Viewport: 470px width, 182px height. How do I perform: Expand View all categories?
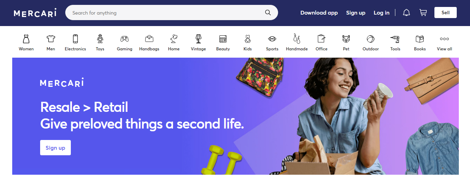click(445, 42)
